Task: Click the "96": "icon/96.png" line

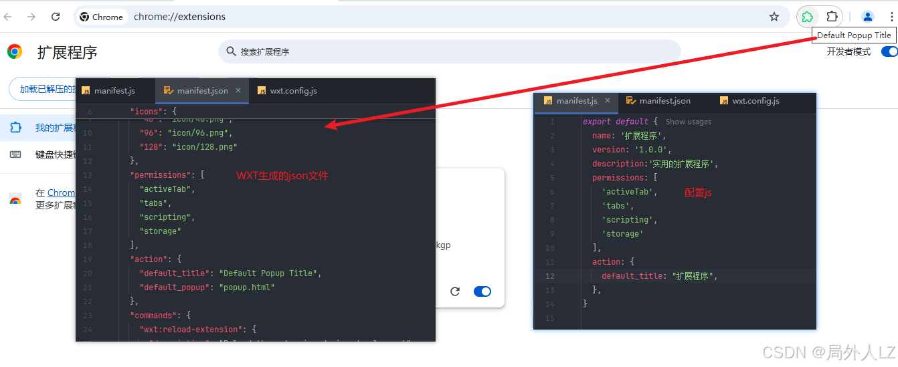Action: 186,132
